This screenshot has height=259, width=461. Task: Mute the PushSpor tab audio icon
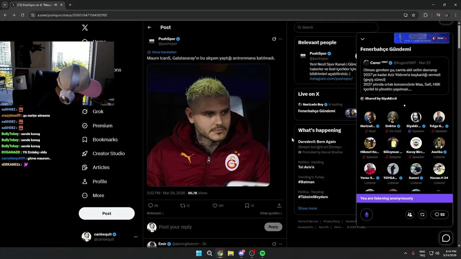click(55, 5)
